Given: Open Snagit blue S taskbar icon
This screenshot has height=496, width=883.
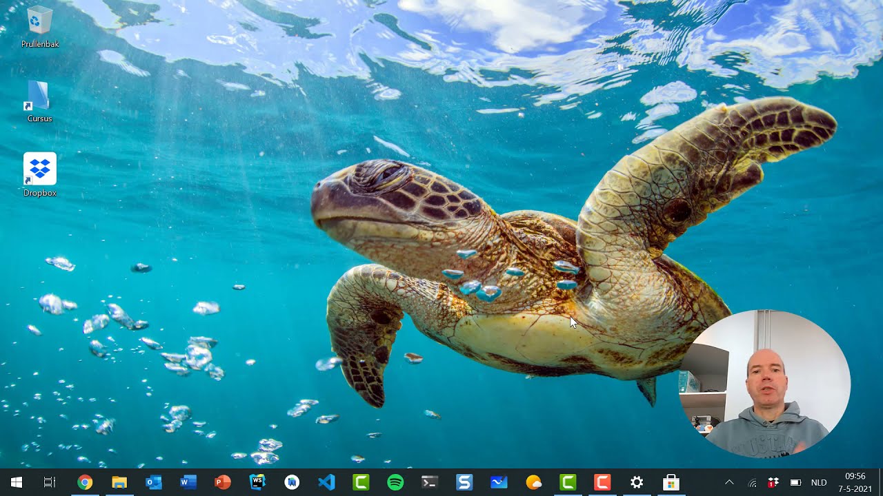Looking at the screenshot, I should (x=464, y=482).
